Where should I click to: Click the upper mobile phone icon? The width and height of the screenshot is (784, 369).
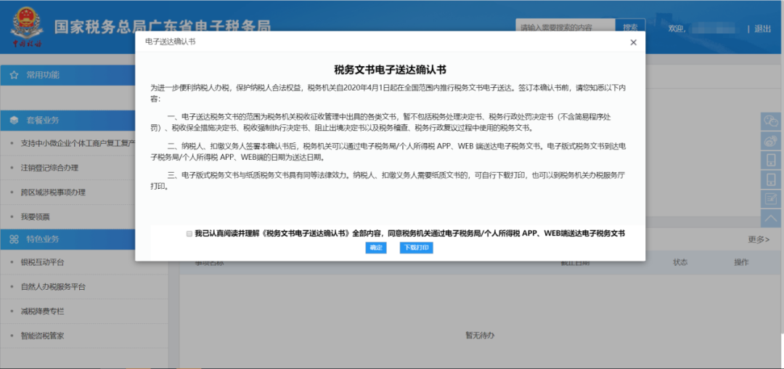771,160
